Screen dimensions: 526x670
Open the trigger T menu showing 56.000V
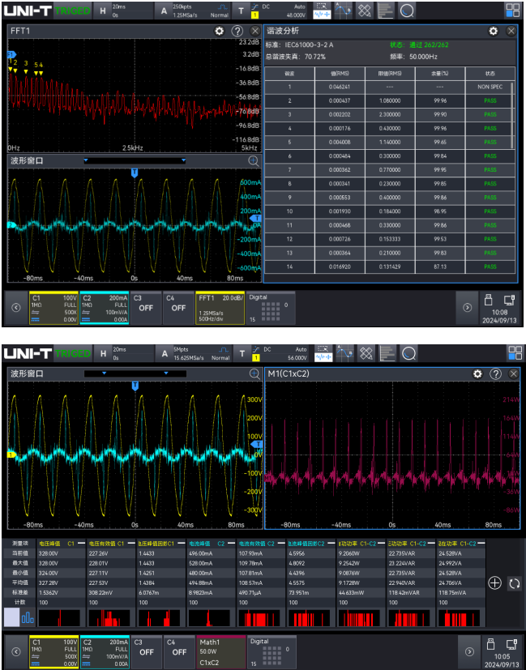271,354
